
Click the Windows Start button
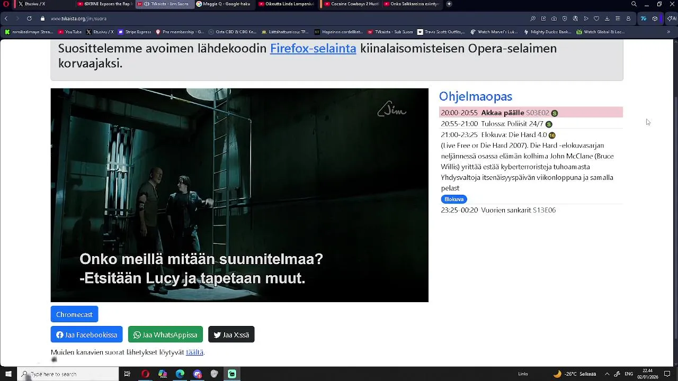pos(8,374)
